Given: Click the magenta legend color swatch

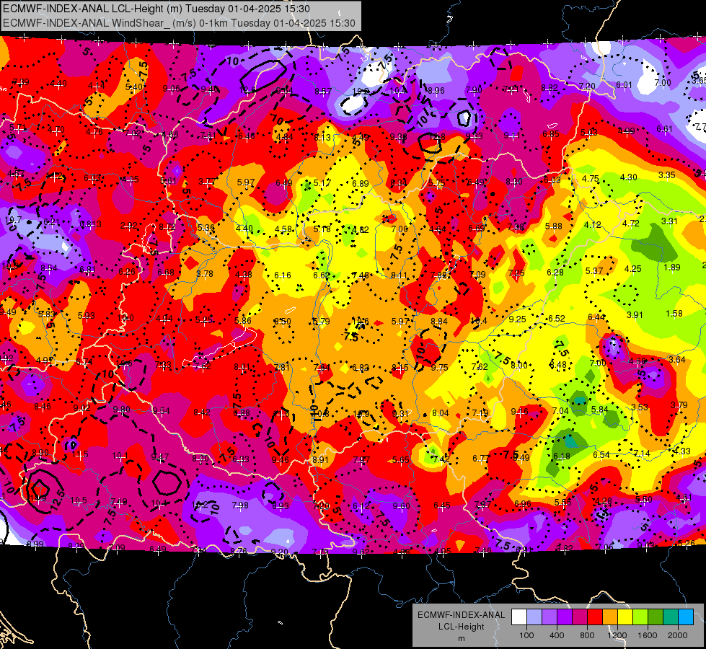Looking at the screenshot, I should click(x=580, y=617).
